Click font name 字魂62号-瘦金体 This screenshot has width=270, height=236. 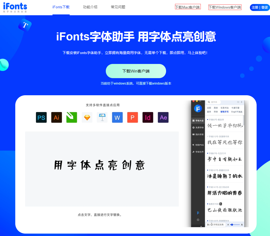click(x=216, y=120)
